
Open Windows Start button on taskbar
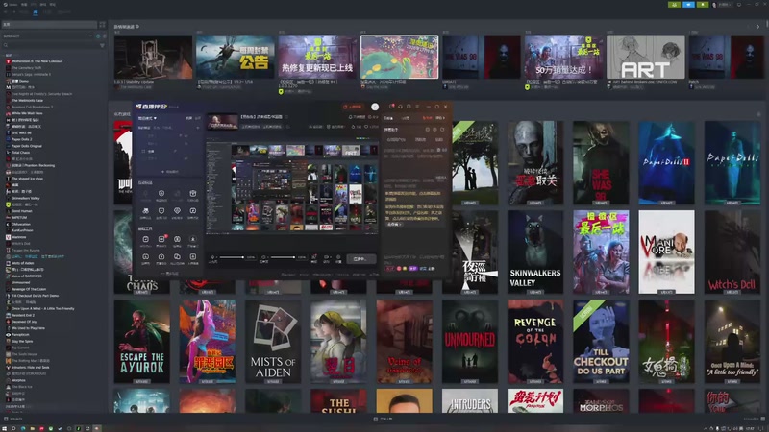5,428
